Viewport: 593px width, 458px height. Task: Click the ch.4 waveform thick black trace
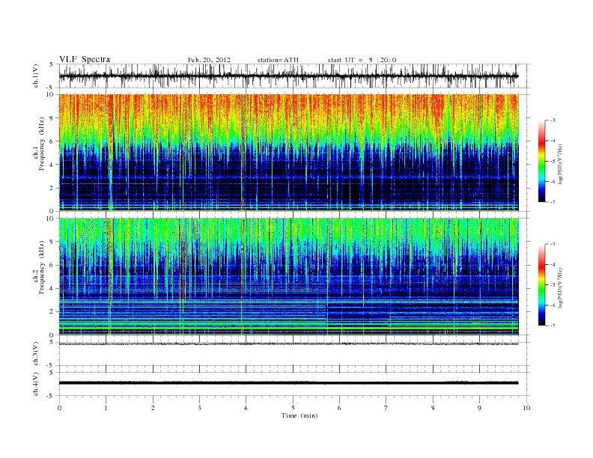[x=288, y=383]
